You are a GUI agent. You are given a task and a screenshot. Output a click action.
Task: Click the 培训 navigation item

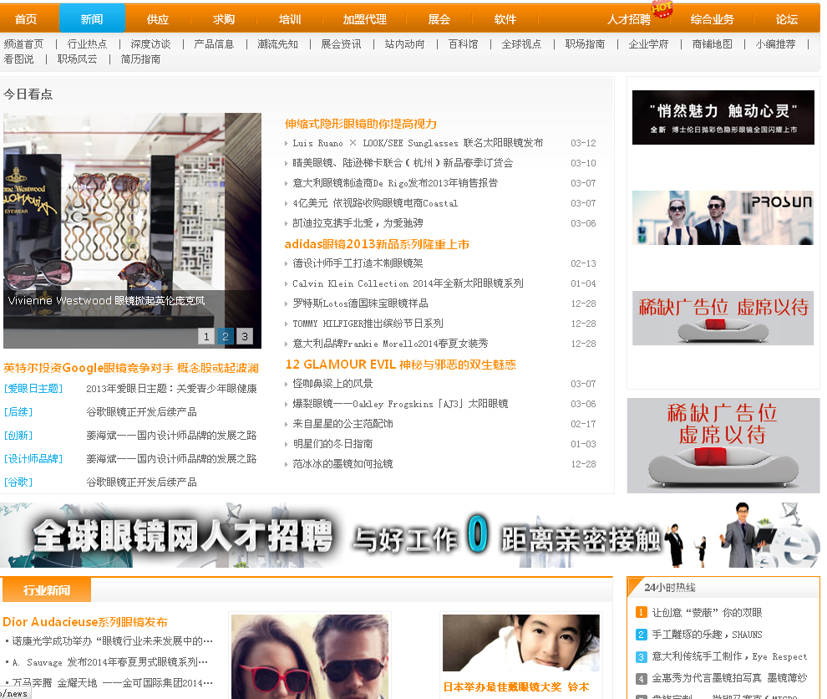click(290, 19)
